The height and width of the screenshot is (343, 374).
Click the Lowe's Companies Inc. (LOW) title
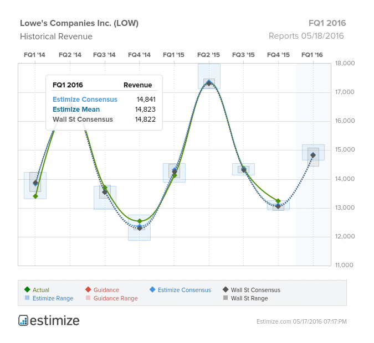pyautogui.click(x=79, y=23)
